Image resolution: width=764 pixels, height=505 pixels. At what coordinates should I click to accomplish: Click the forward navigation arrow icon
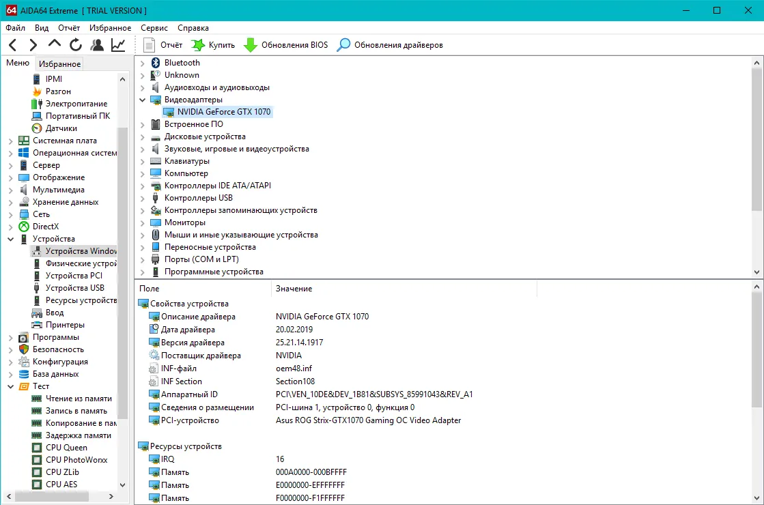(x=33, y=45)
